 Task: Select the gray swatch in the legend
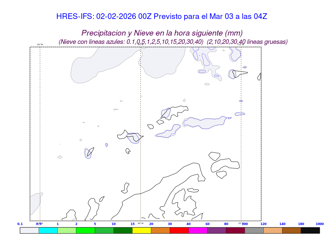pos(254,230)
